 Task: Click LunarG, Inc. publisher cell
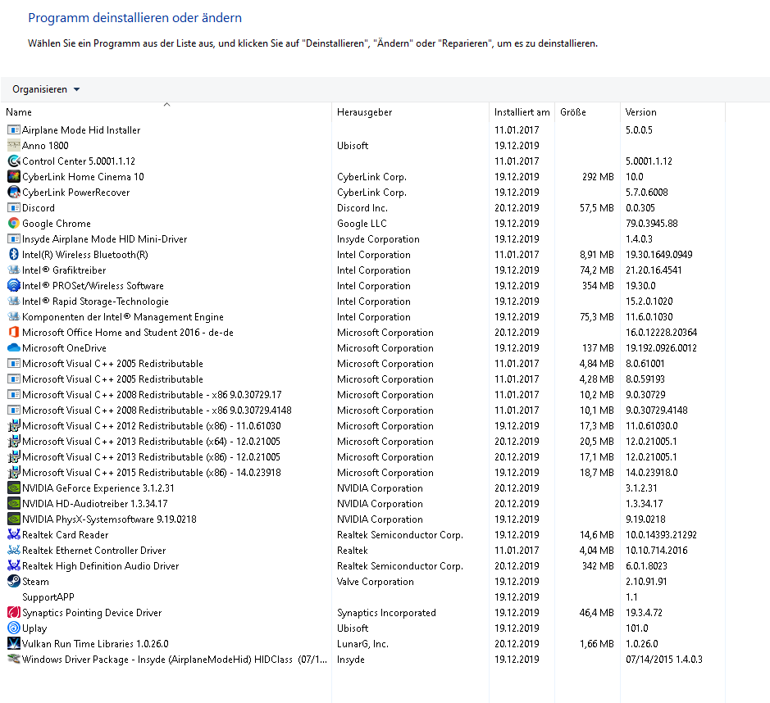pos(362,644)
